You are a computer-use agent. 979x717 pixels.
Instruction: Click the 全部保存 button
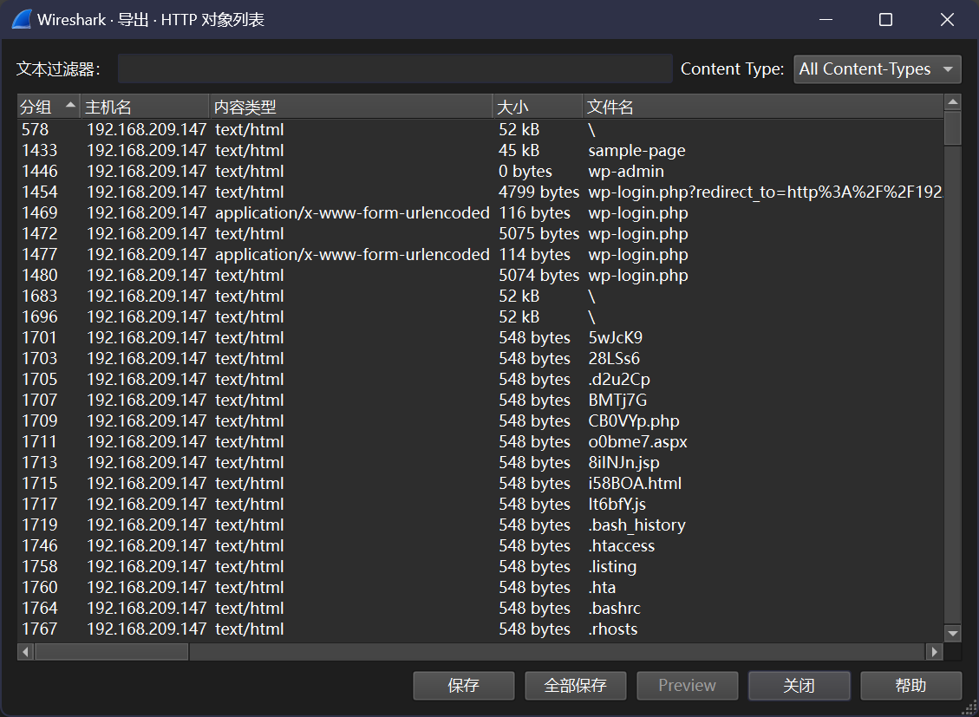pos(575,686)
